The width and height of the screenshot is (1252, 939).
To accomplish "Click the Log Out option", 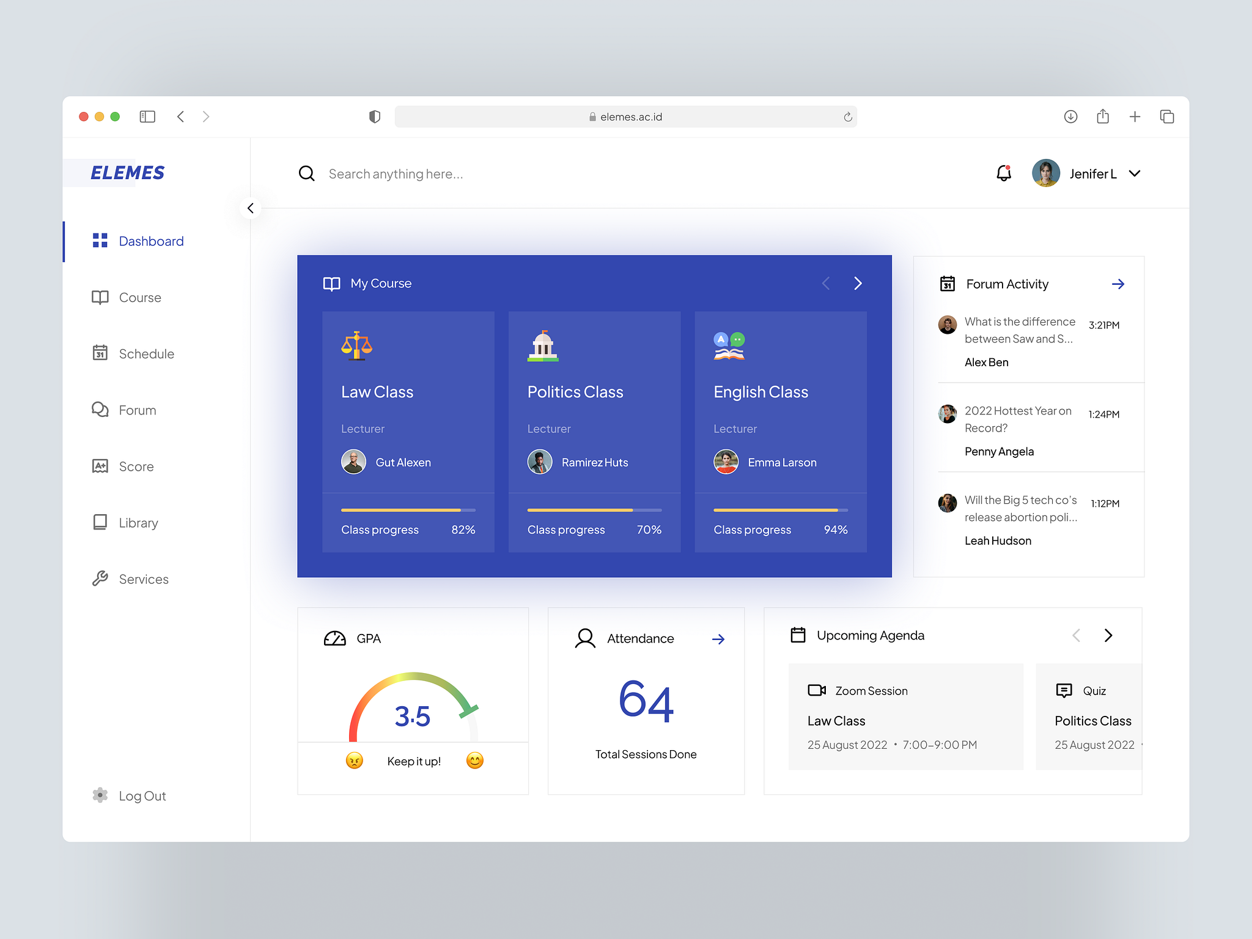I will pyautogui.click(x=142, y=795).
